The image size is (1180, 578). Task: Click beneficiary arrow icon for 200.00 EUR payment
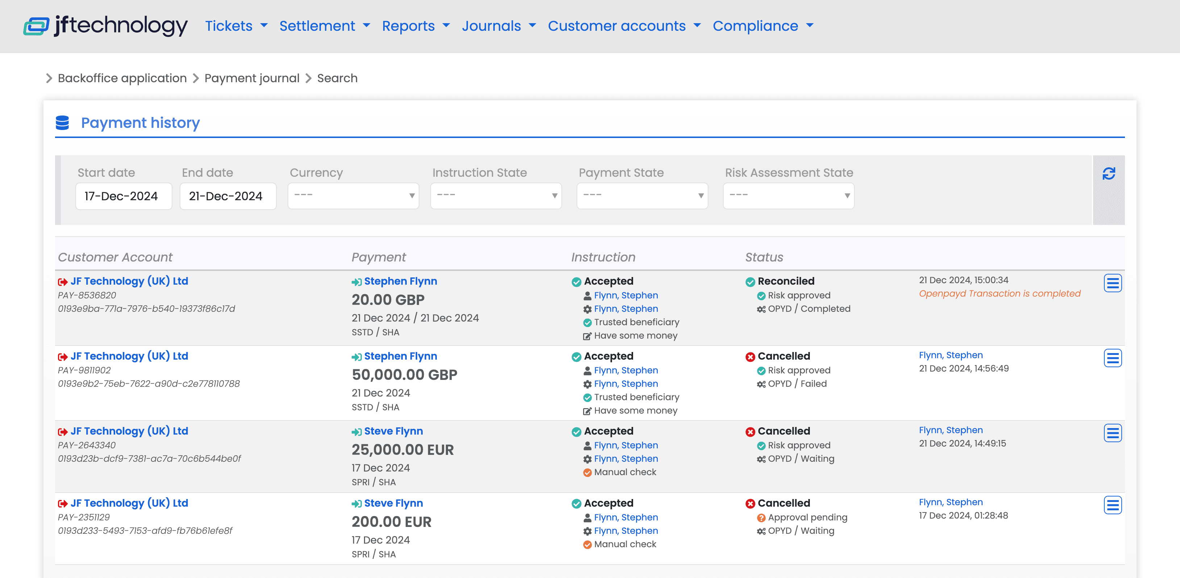356,504
